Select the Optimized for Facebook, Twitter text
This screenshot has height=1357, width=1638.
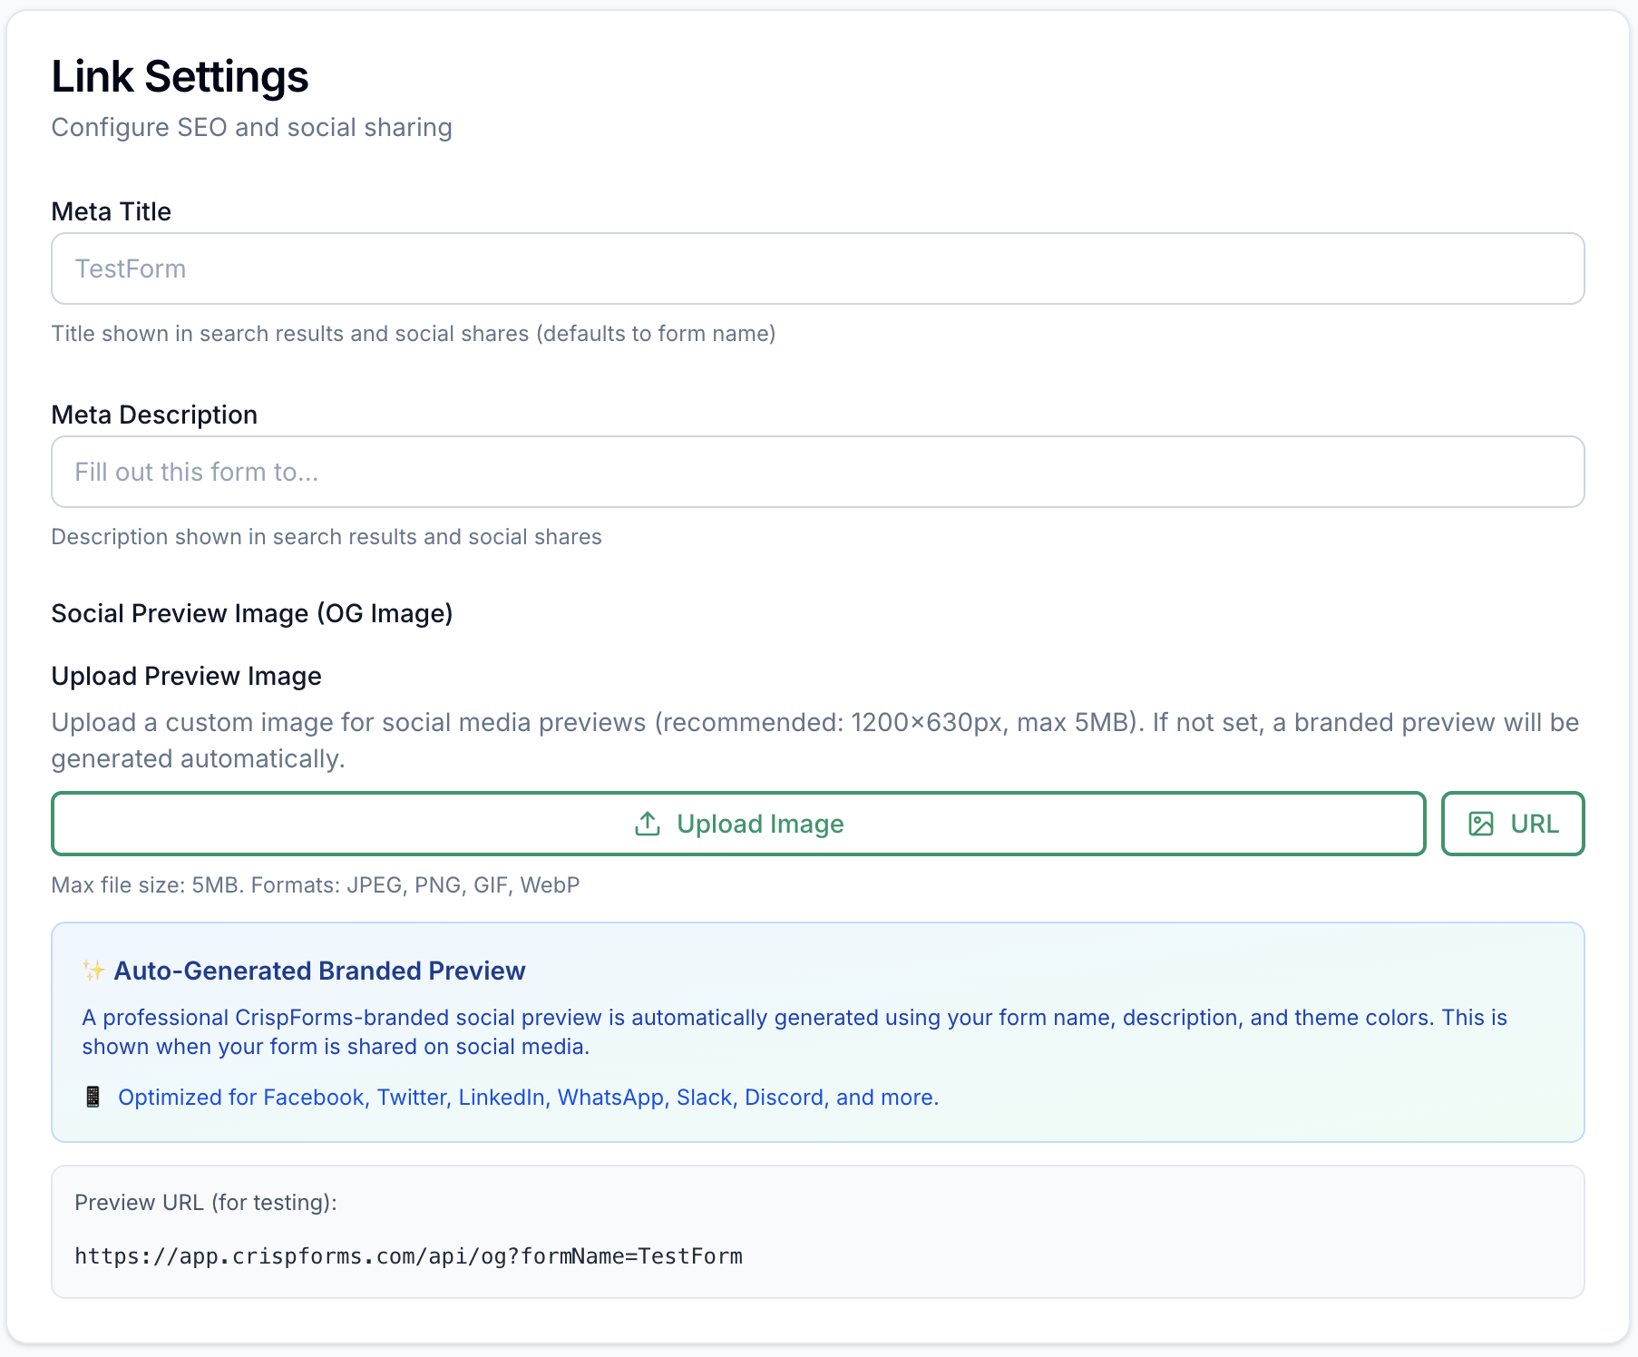click(528, 1097)
